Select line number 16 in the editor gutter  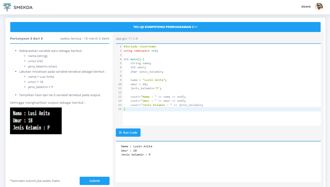click(x=120, y=109)
